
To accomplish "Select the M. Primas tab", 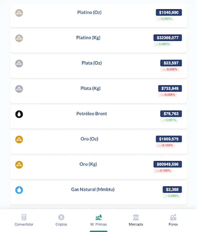I will point(98,220).
